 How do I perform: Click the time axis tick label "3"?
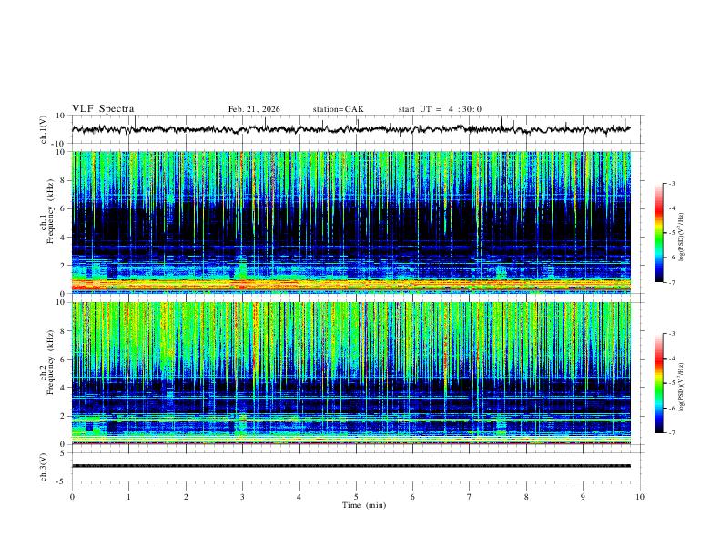point(242,497)
